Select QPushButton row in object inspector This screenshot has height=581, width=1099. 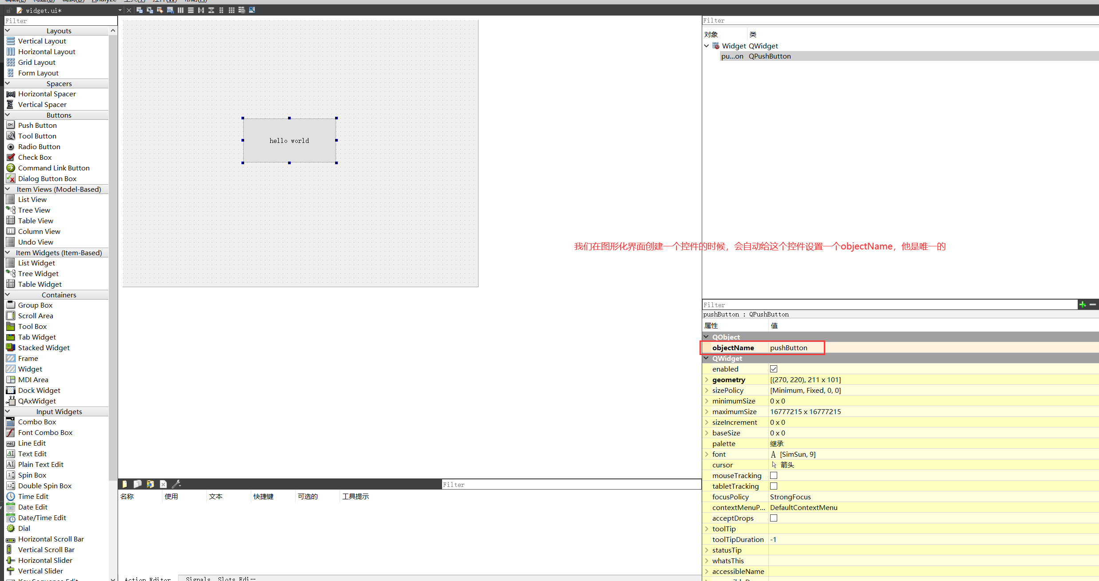[x=909, y=56]
